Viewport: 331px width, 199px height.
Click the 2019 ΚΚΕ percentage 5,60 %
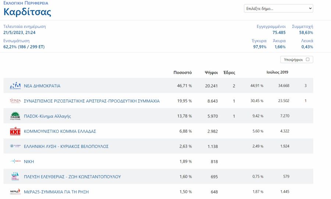(x=258, y=131)
